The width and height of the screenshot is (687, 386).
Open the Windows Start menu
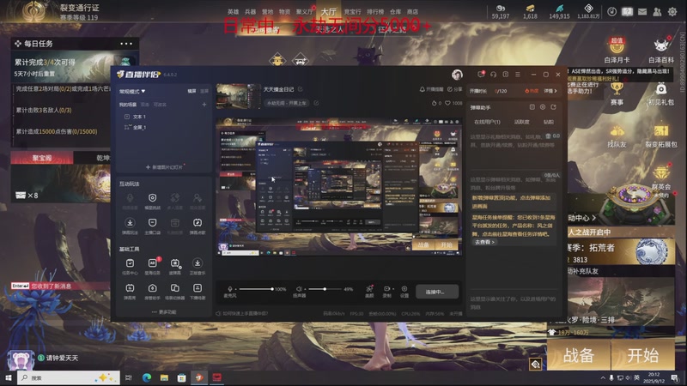point(8,377)
